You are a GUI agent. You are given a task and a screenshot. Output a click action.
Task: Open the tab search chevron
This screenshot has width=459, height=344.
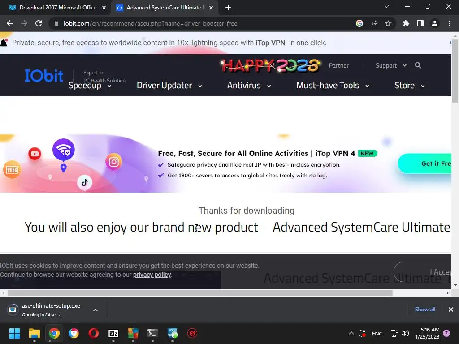pyautogui.click(x=387, y=6)
